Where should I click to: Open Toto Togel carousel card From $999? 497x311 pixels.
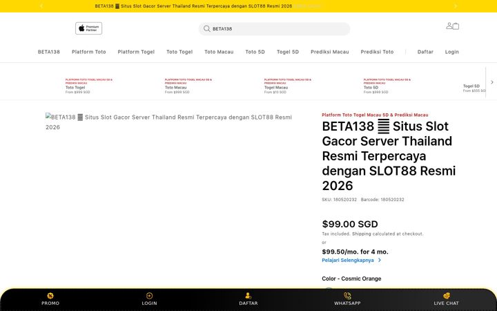pyautogui.click(x=89, y=86)
